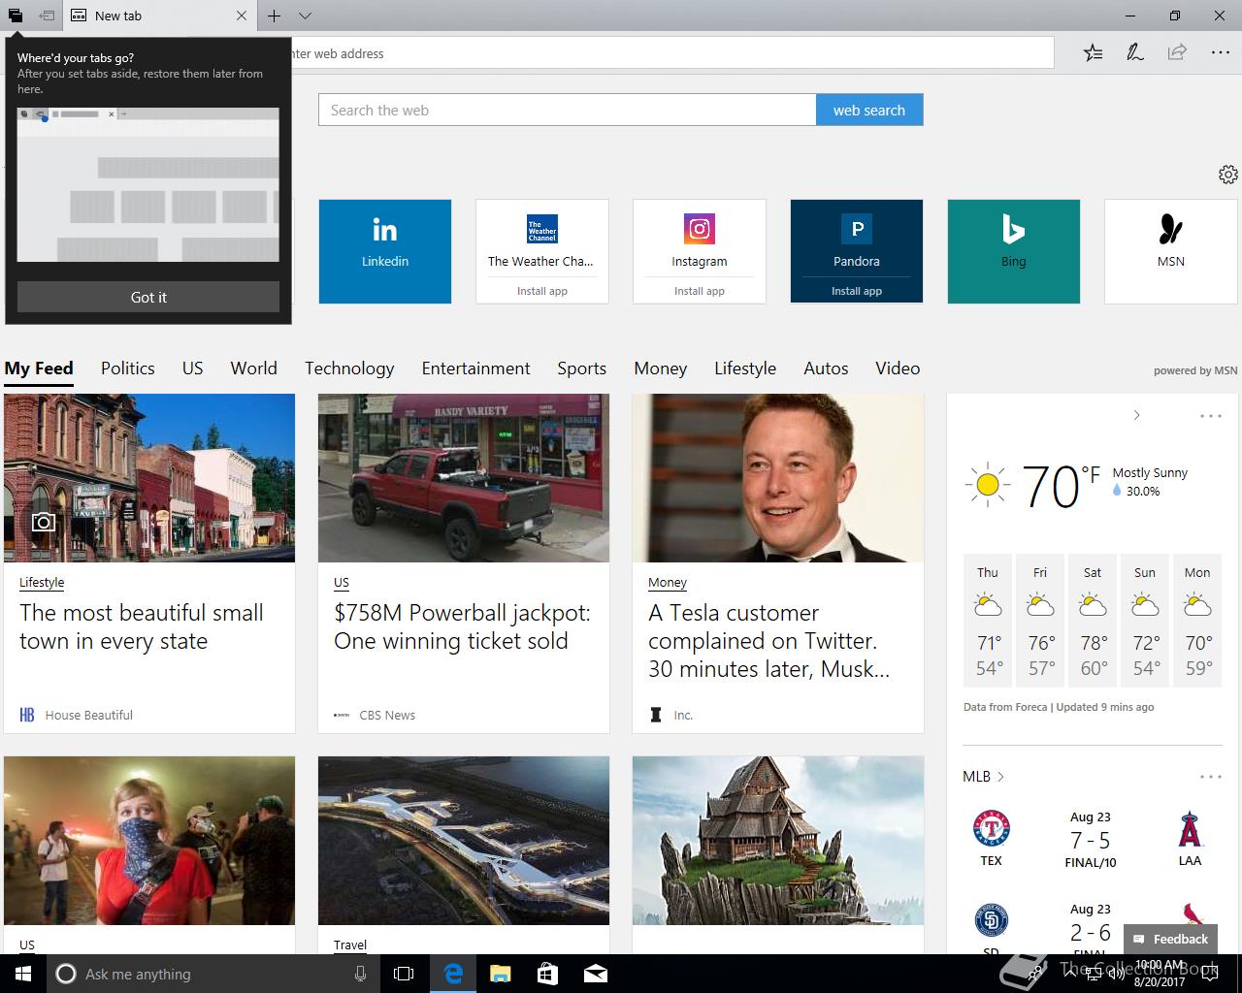Switch to the Politics feed tab
The height and width of the screenshot is (993, 1242).
click(x=128, y=368)
